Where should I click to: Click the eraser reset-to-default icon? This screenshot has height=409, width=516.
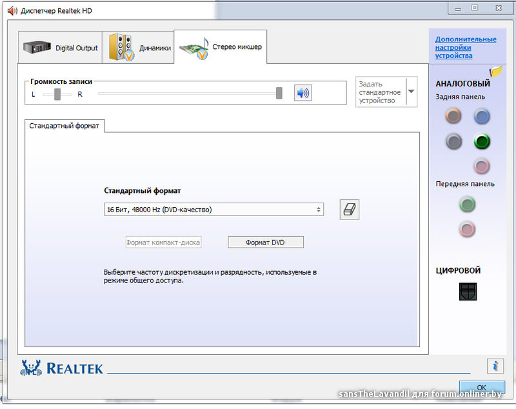coord(349,209)
